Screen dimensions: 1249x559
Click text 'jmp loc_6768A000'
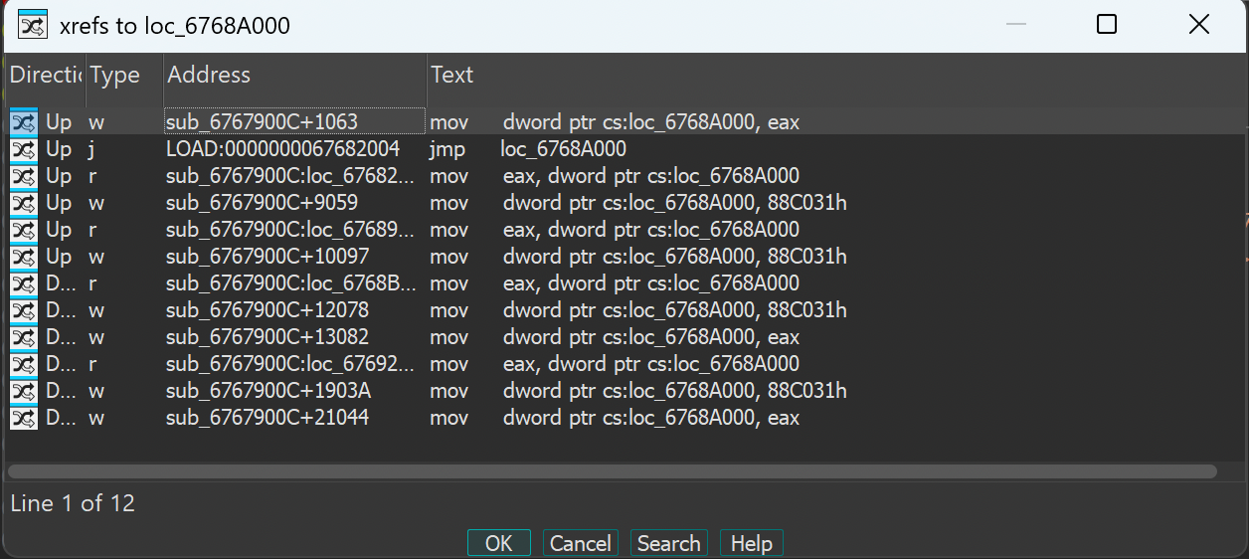[528, 149]
